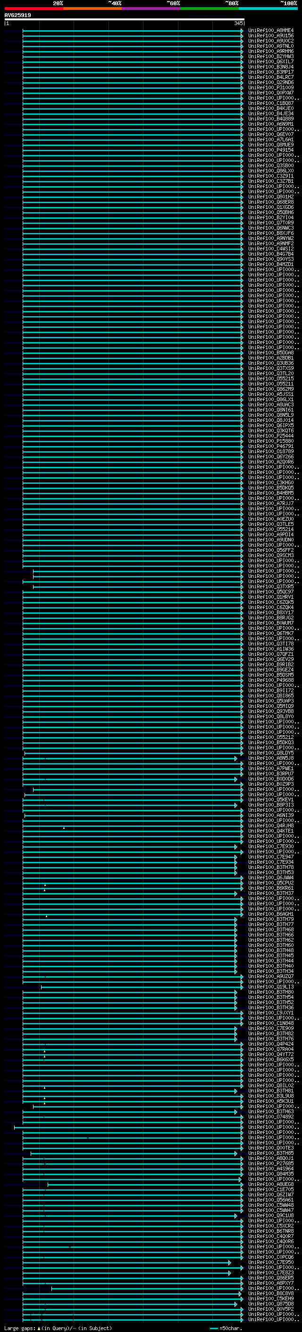Select hit UniRef100_Q56A61
The image size is (302, 1332).
pos(271,1200)
